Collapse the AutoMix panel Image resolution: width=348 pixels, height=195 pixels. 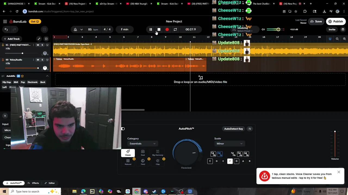[x=47, y=76]
